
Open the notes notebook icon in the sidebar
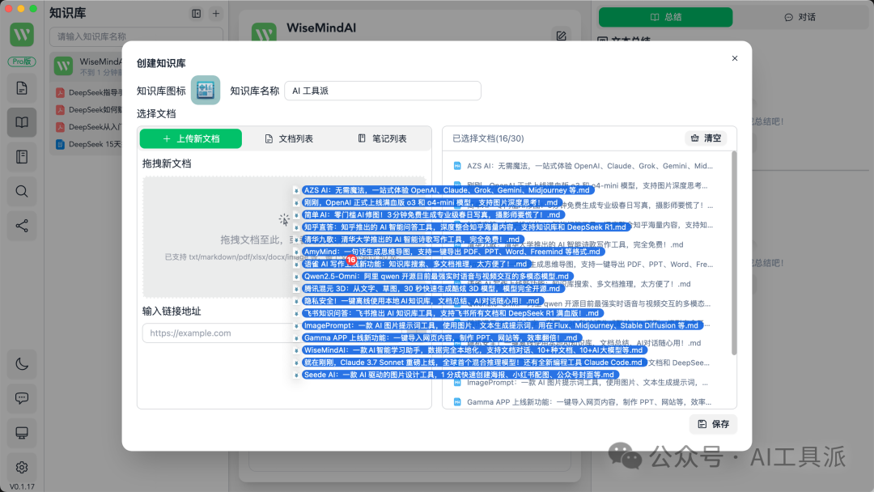point(22,157)
